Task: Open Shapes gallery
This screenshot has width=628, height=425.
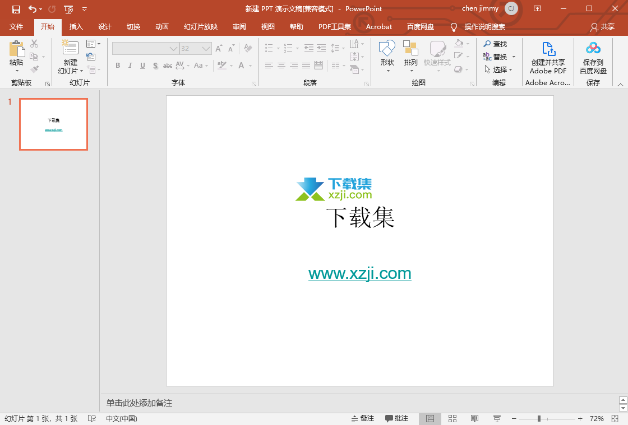Action: point(387,56)
